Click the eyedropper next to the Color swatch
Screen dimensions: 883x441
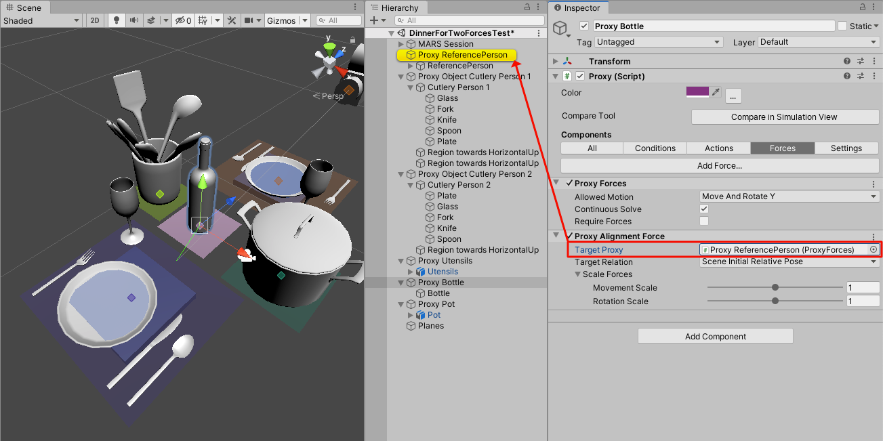(714, 92)
